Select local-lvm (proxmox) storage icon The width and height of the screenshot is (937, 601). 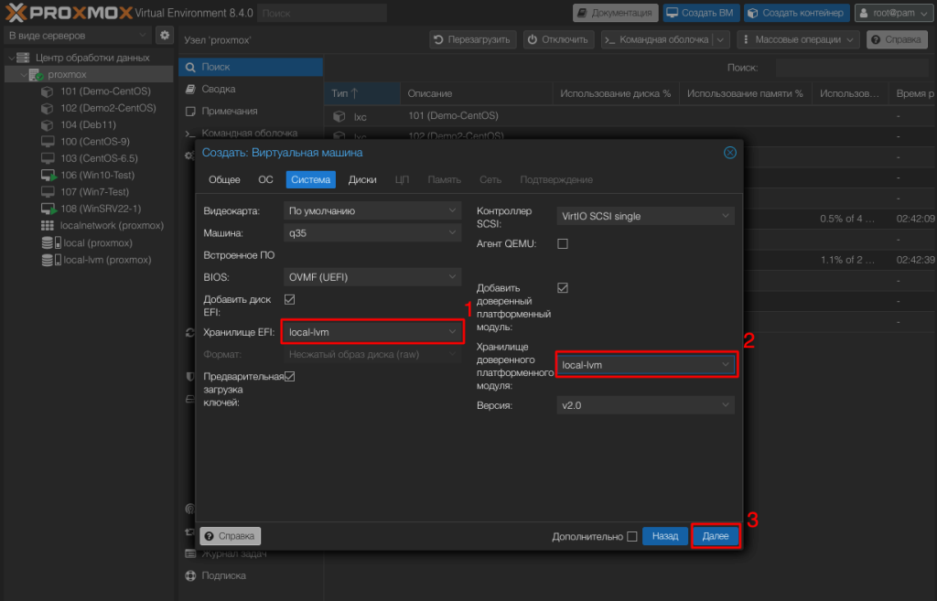pos(48,260)
